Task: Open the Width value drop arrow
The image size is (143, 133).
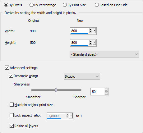Action: 94,31
